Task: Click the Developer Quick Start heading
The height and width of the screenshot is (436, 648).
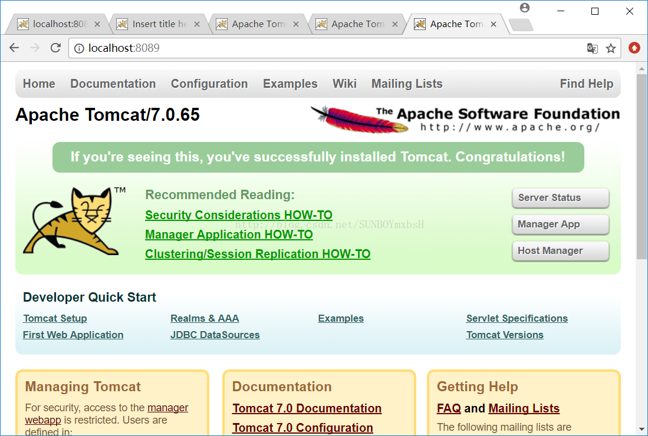Action: click(x=90, y=298)
